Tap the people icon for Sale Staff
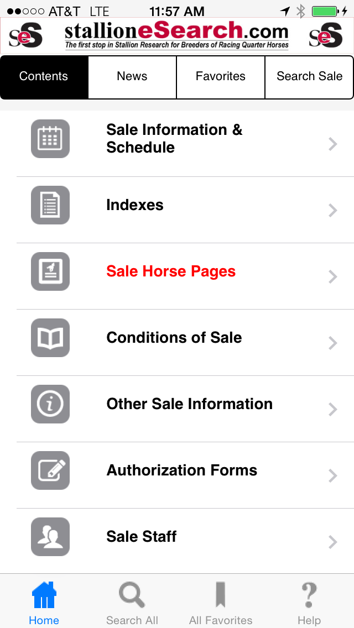 50,537
